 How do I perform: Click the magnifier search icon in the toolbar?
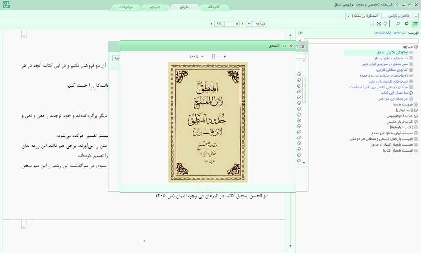pyautogui.click(x=398, y=24)
